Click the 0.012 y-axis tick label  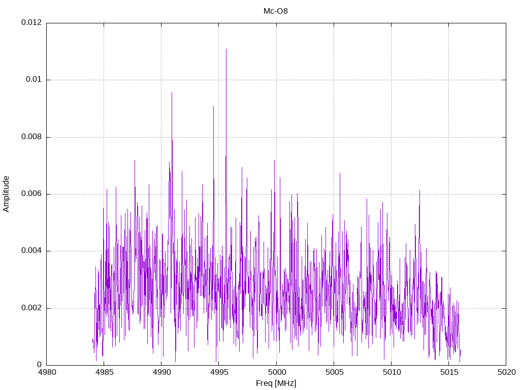[x=31, y=22]
